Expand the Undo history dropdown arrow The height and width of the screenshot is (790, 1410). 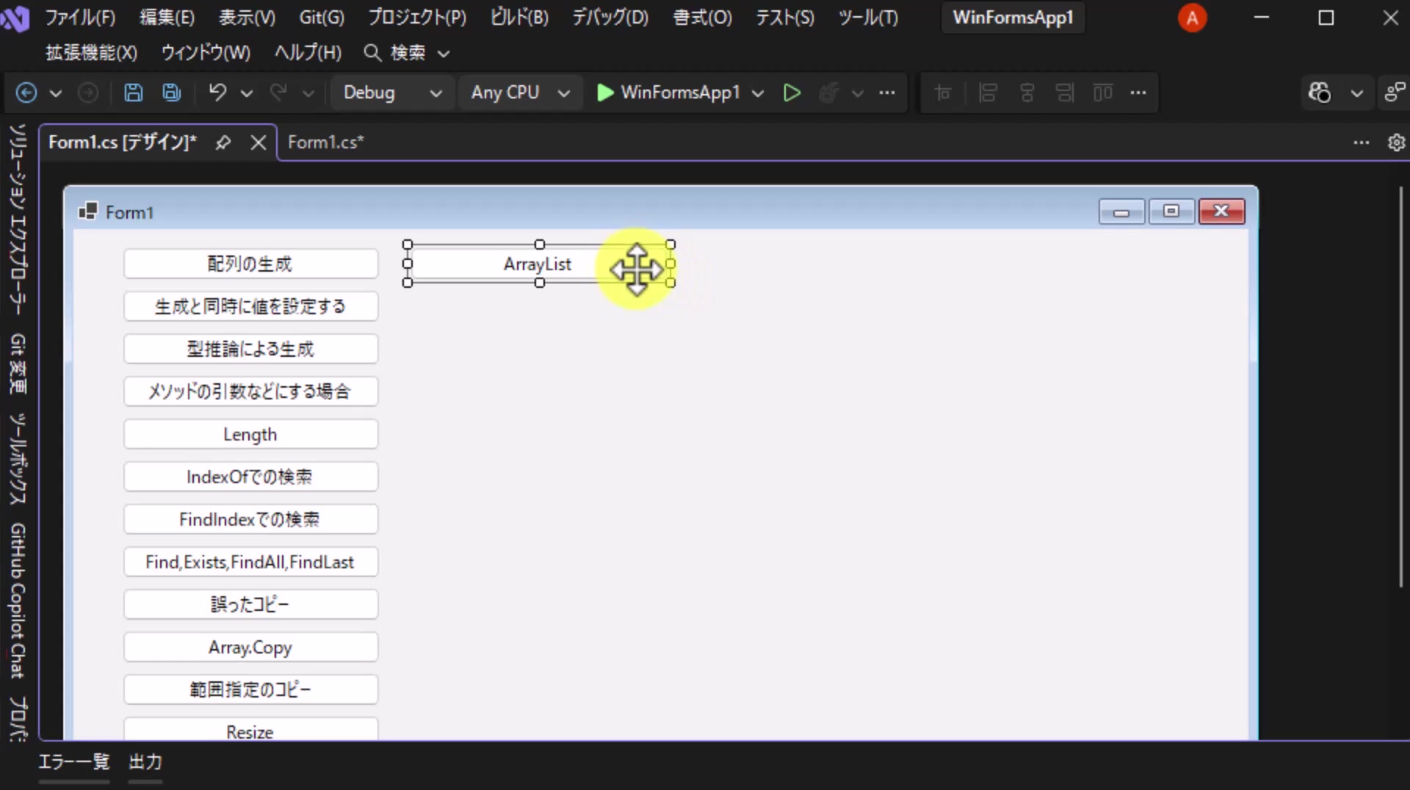247,93
